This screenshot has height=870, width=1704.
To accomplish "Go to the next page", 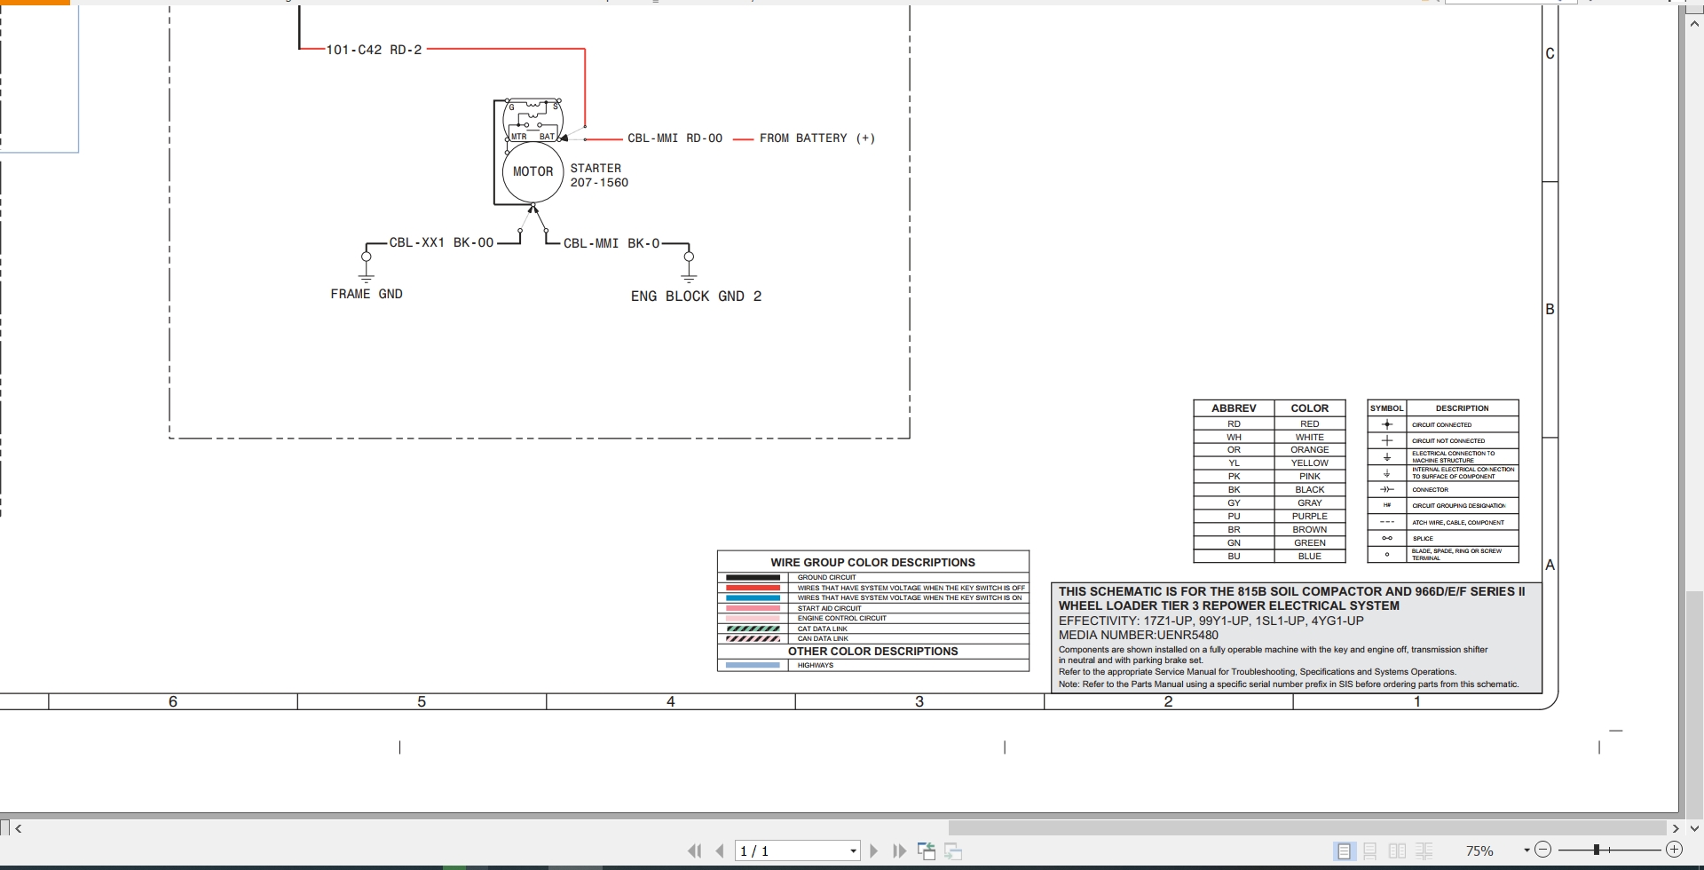I will point(874,850).
